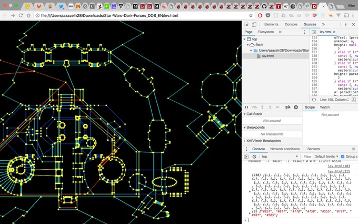This screenshot has width=358, height=224.
Task: Open the console drawer three-dot menu
Action: coord(246,149)
